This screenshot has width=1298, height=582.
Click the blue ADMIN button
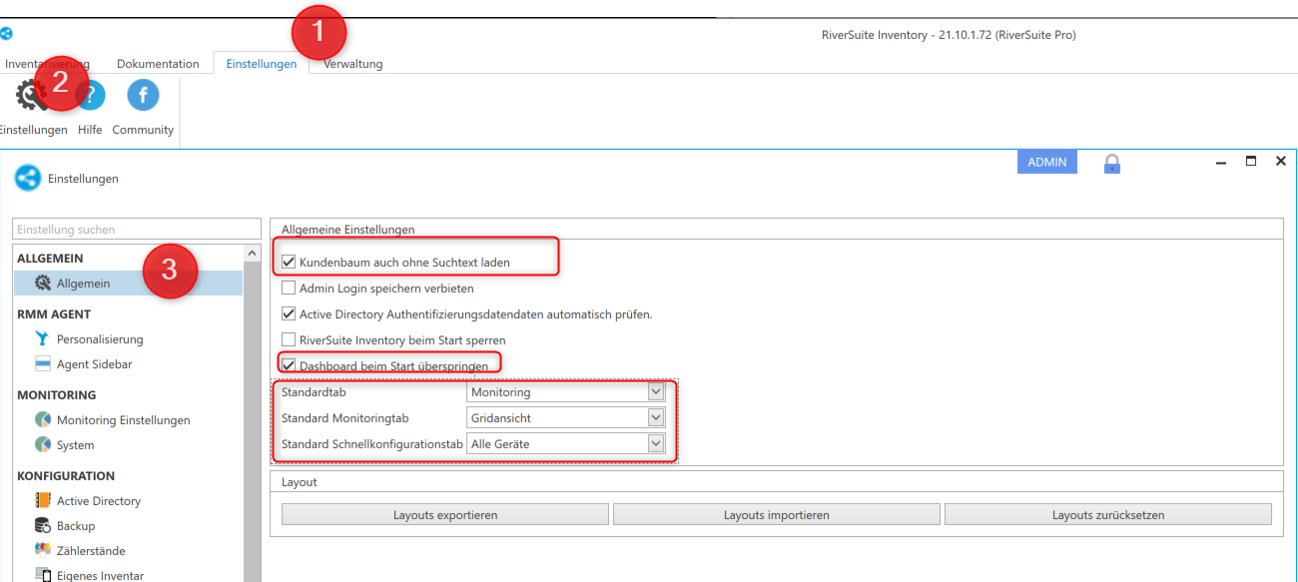(x=1047, y=162)
